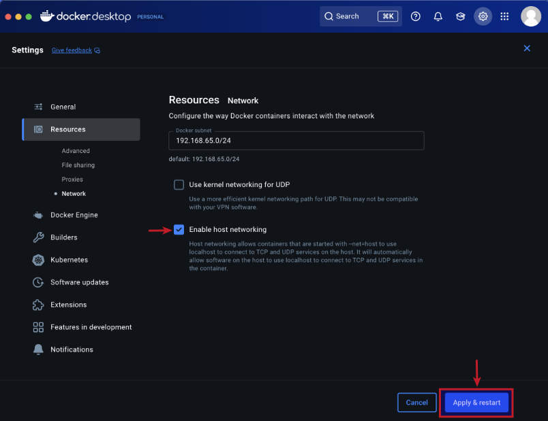The height and width of the screenshot is (421, 548).
Task: Enable kernel networking for UDP
Action: point(179,184)
